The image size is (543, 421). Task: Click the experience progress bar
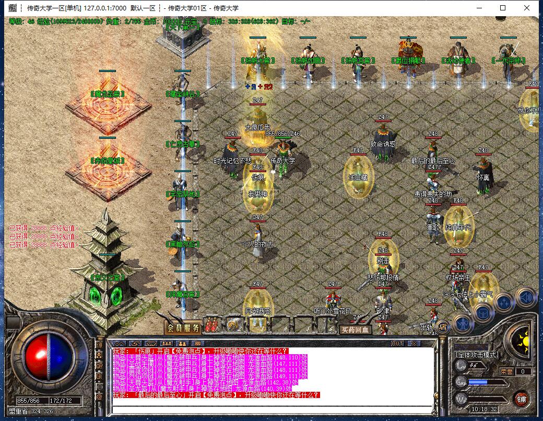(487, 382)
